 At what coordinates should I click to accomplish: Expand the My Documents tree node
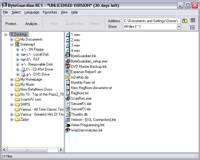point(12,39)
